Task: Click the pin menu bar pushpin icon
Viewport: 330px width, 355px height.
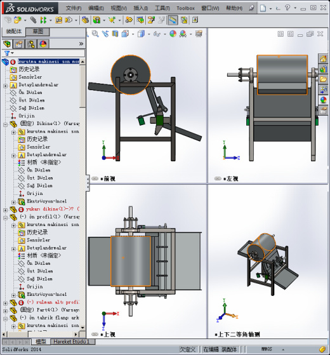Action: [251, 8]
